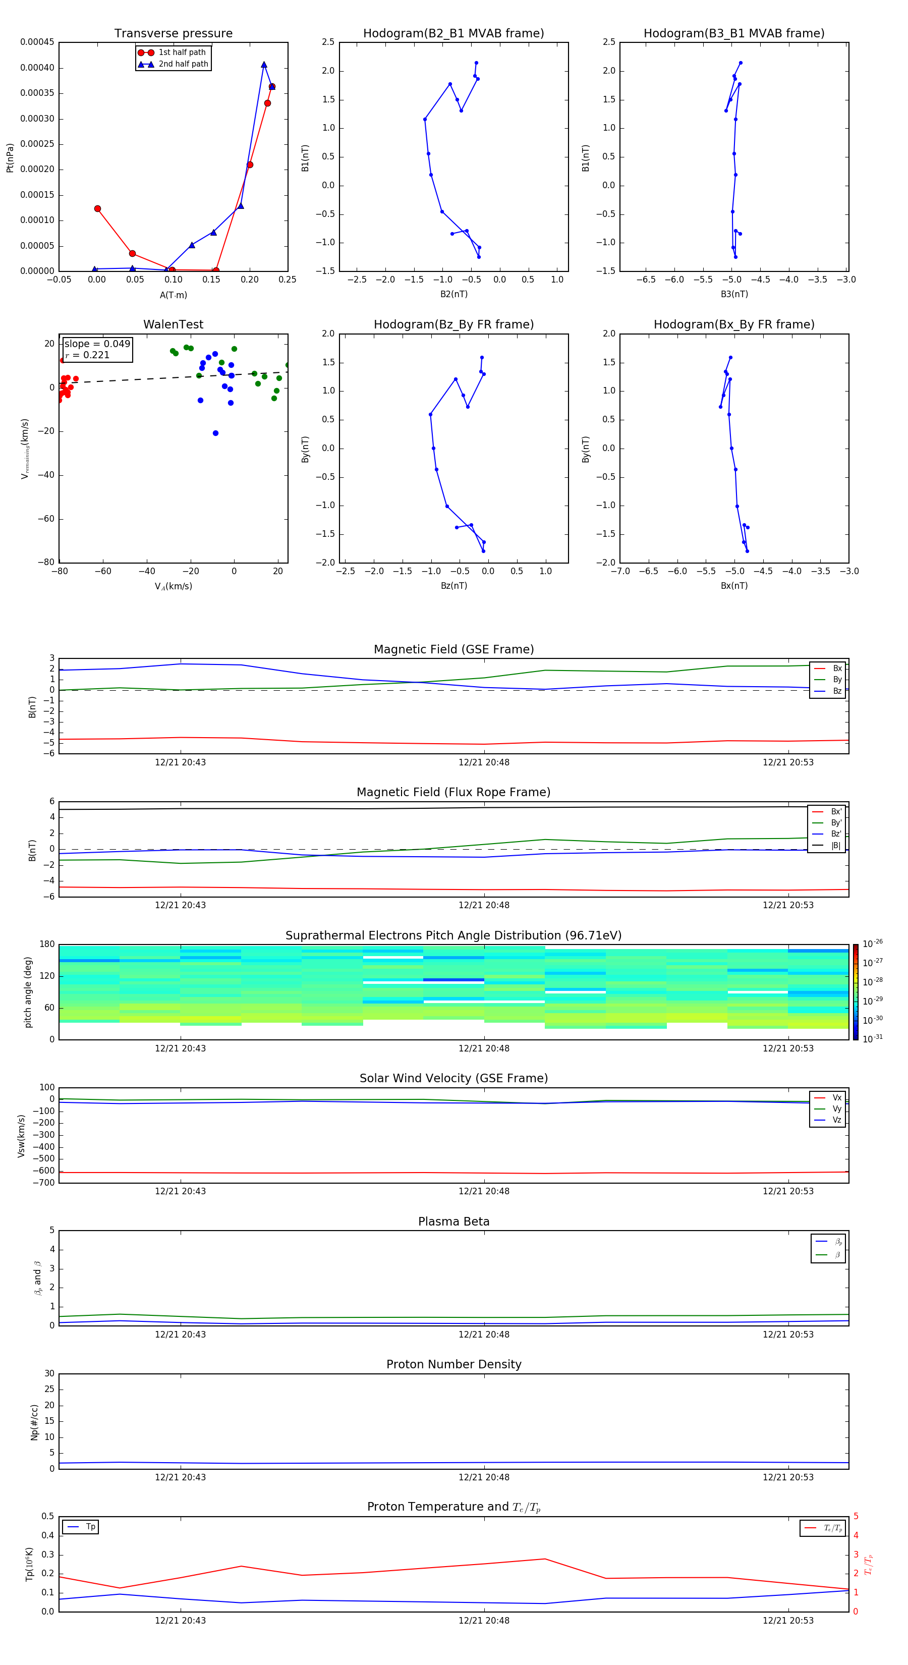Click By' legend entry in Flux Rope plot
The width and height of the screenshot is (908, 1665).
pyautogui.click(x=827, y=823)
